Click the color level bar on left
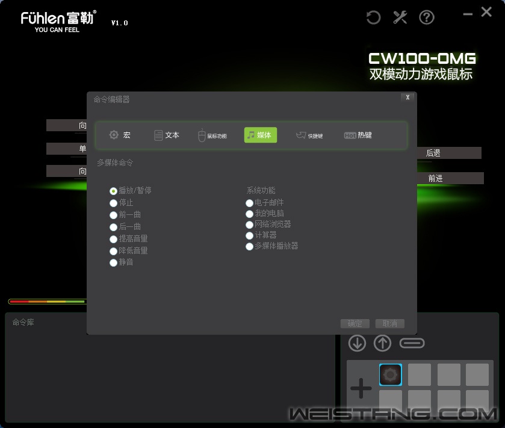Screen dimensions: 505x428 pos(47,302)
